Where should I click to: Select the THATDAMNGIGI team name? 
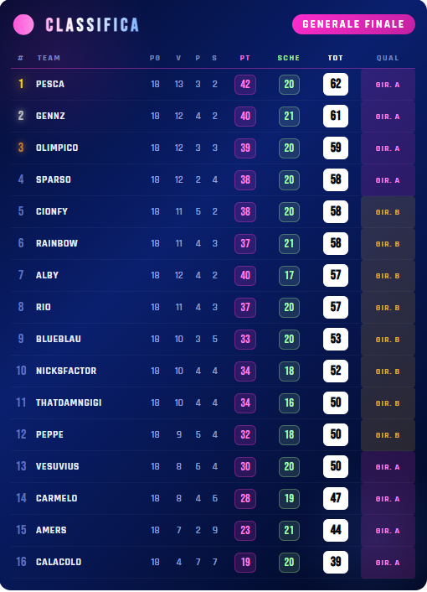(x=69, y=402)
